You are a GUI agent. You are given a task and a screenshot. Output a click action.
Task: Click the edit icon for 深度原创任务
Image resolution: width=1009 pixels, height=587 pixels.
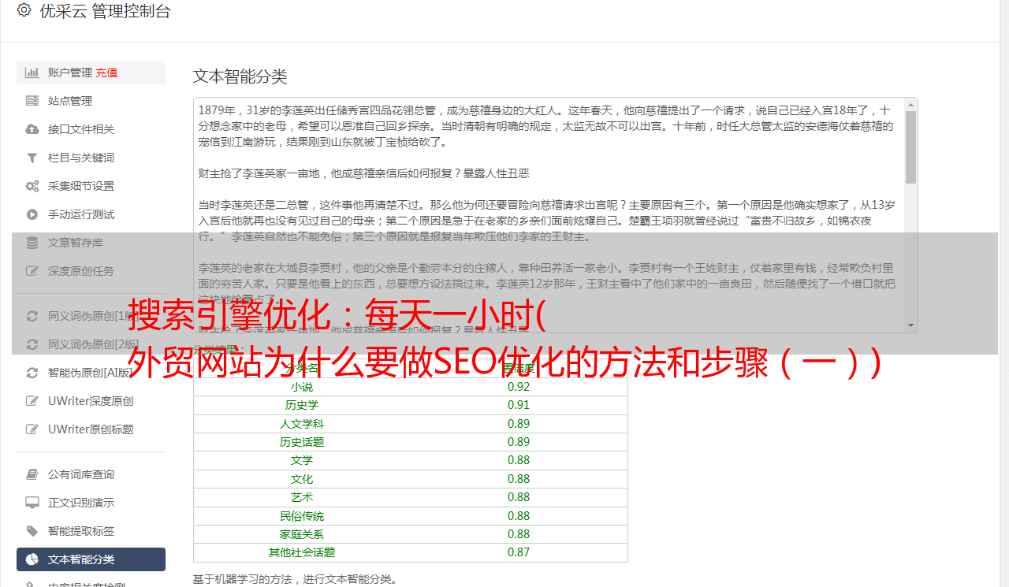coord(32,271)
